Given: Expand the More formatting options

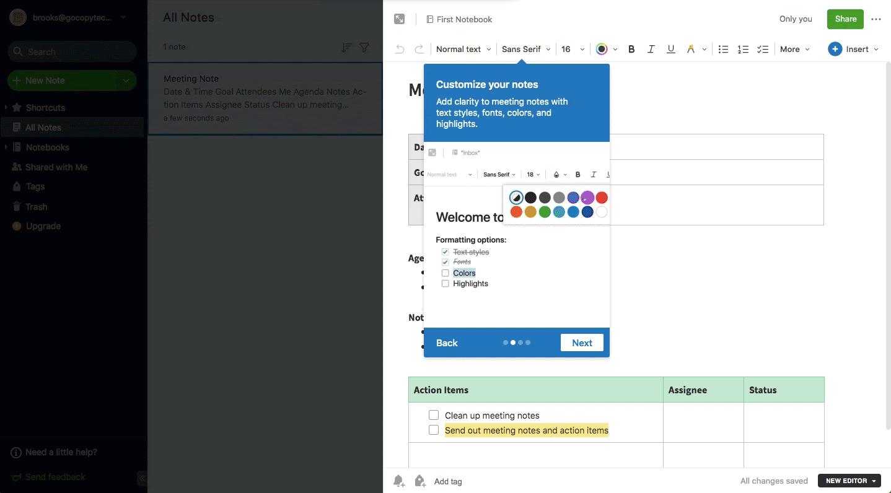Looking at the screenshot, I should pyautogui.click(x=794, y=50).
